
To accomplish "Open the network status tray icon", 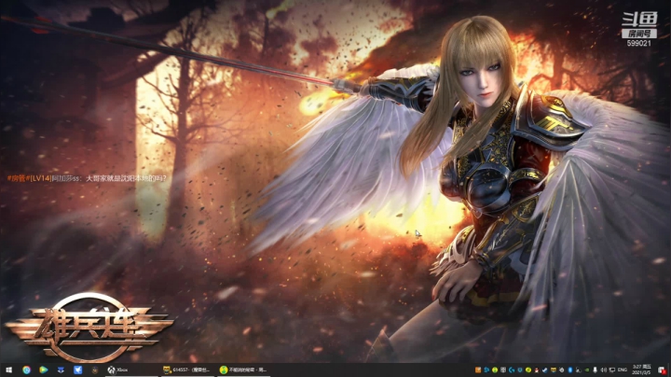I will tap(612, 370).
